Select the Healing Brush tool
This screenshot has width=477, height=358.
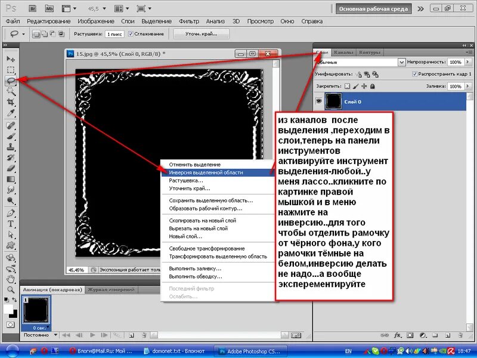[11, 125]
